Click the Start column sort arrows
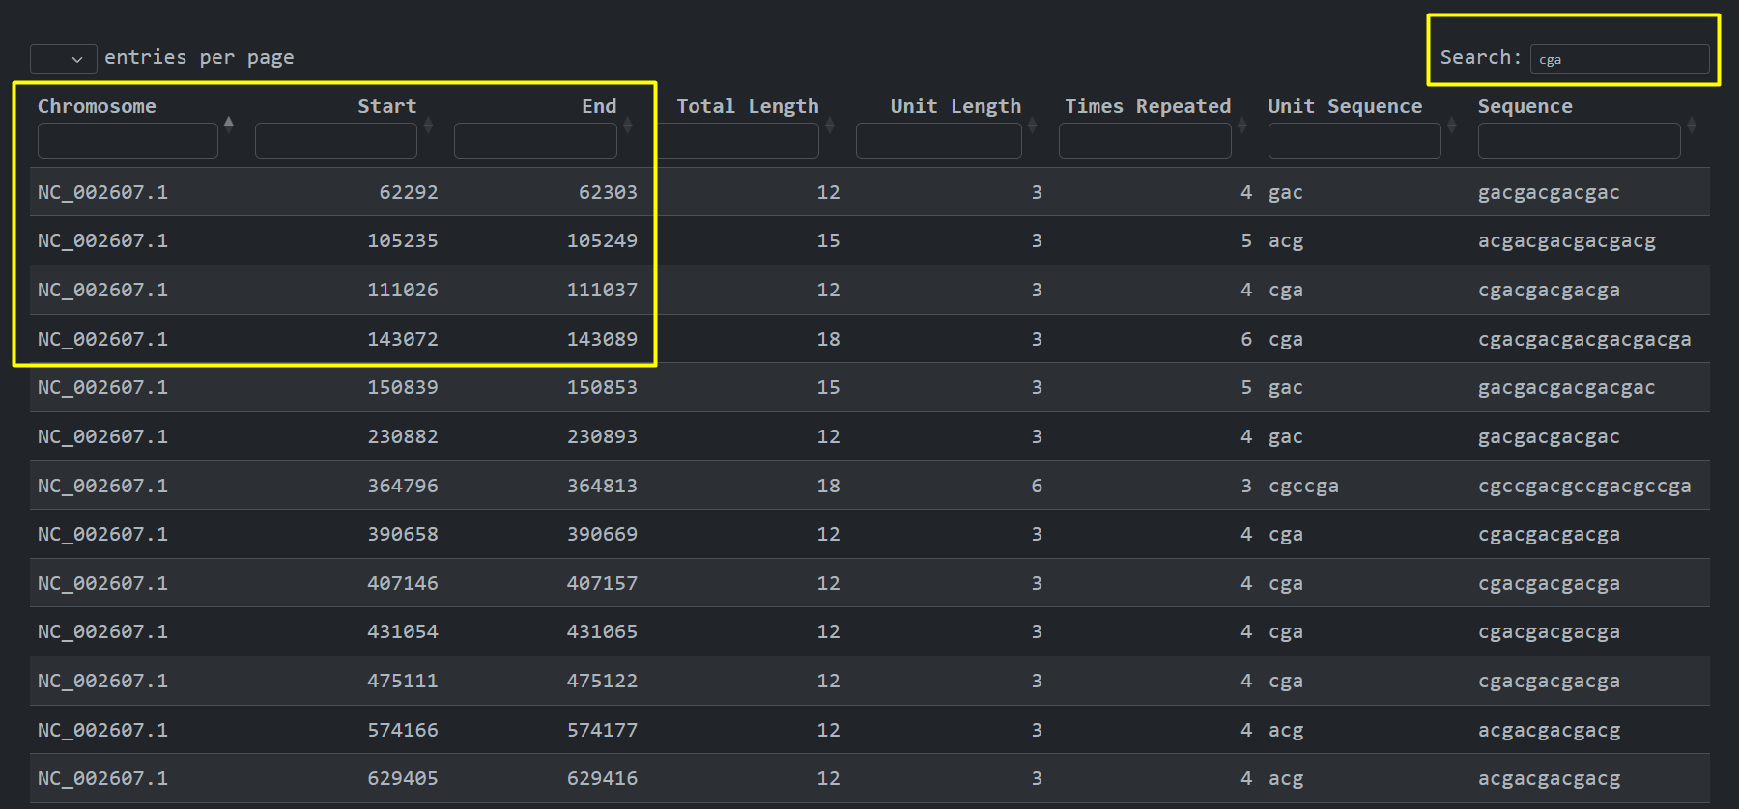 (428, 125)
